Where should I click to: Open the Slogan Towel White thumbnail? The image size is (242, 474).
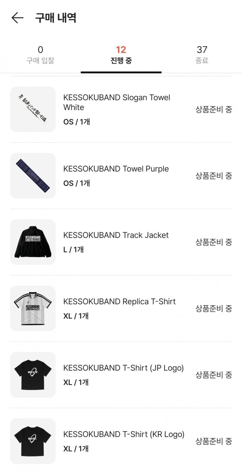pyautogui.click(x=33, y=109)
